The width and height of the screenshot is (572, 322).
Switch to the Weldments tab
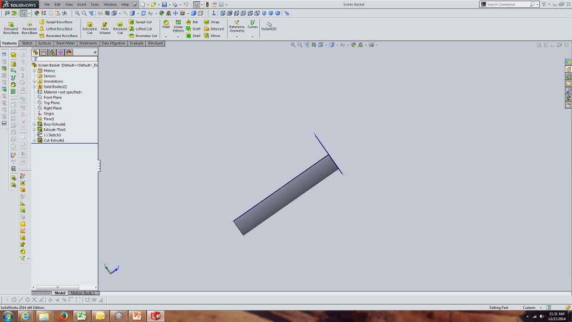point(88,44)
